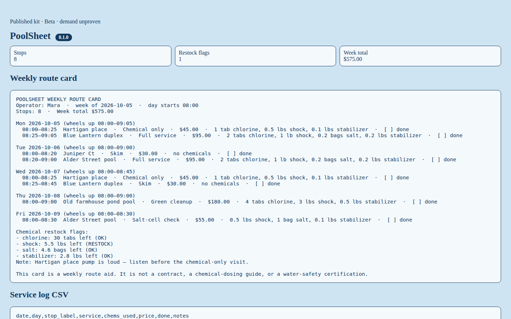Click the Old farmhouse pond pool row

pos(230,202)
